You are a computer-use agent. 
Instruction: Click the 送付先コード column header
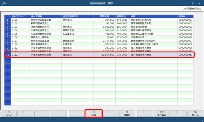tap(20, 17)
